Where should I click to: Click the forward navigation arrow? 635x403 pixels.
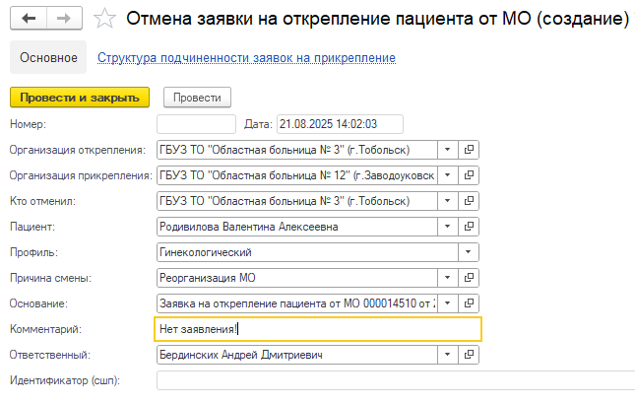(62, 19)
